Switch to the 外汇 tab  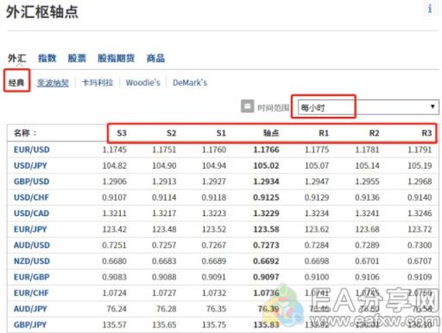17,59
